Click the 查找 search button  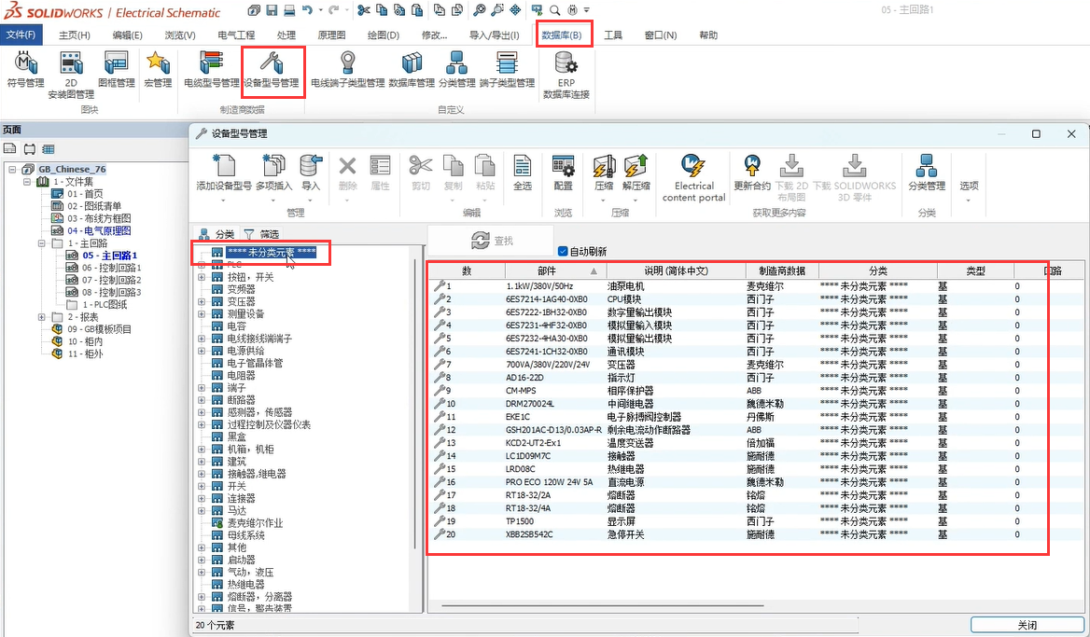coord(493,242)
